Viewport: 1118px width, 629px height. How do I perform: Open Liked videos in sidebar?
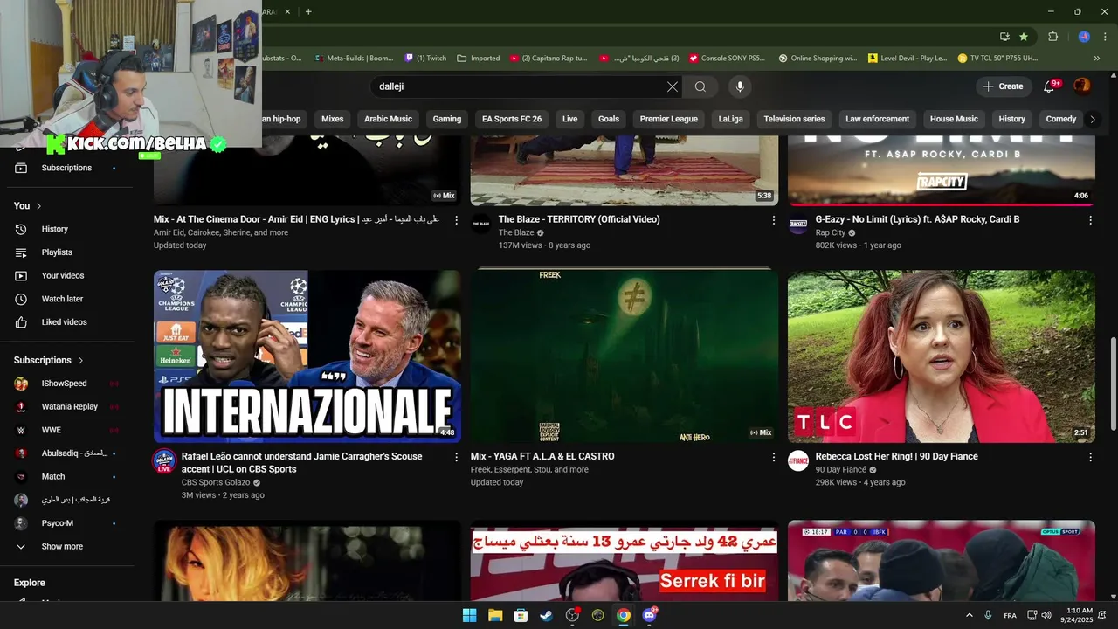click(66, 322)
